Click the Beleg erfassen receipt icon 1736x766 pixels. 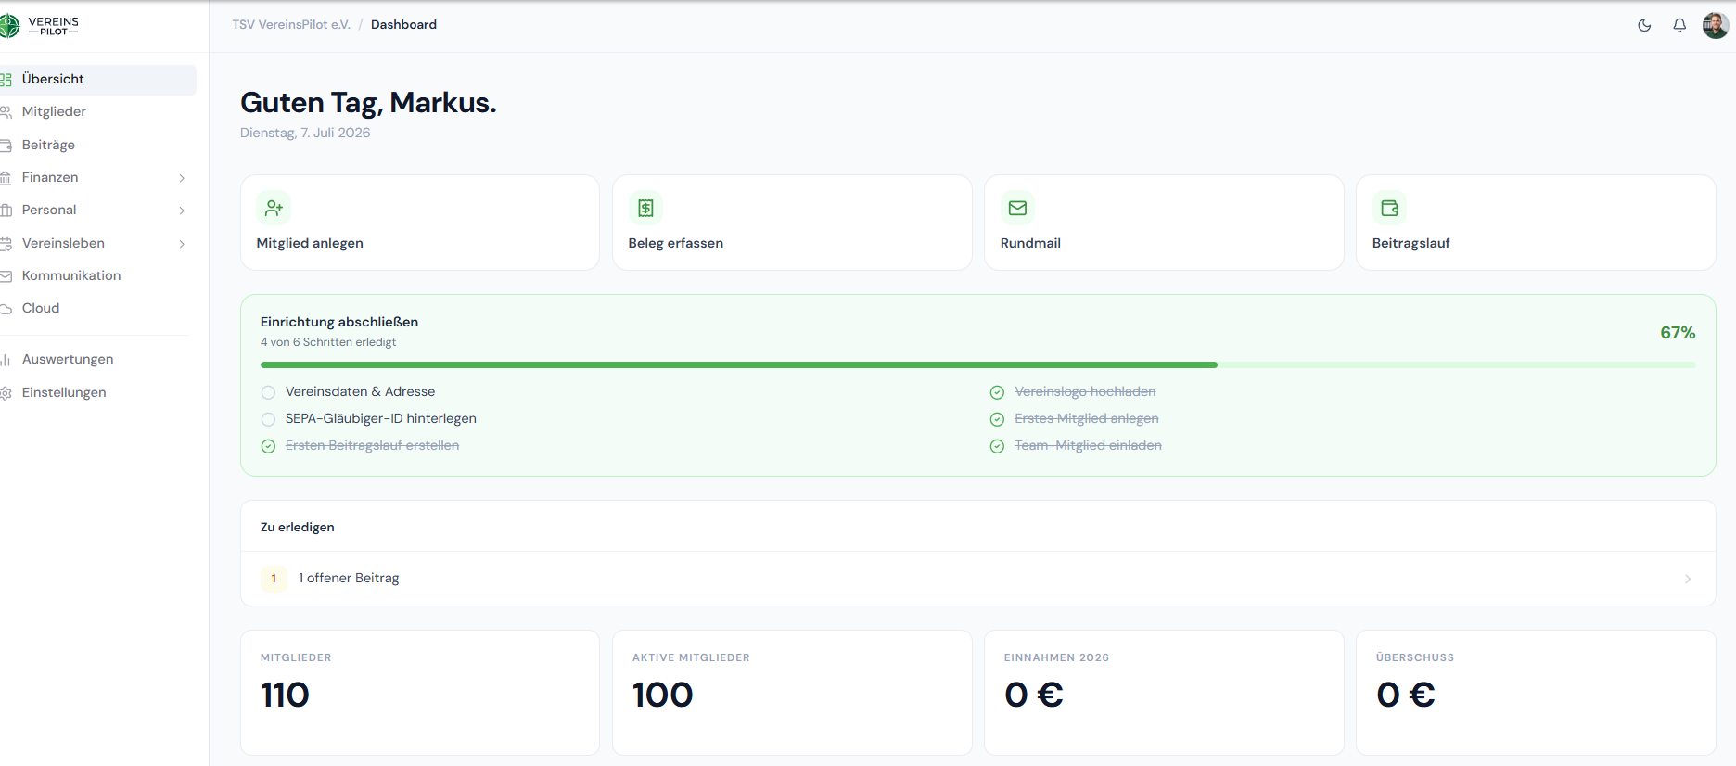[645, 208]
